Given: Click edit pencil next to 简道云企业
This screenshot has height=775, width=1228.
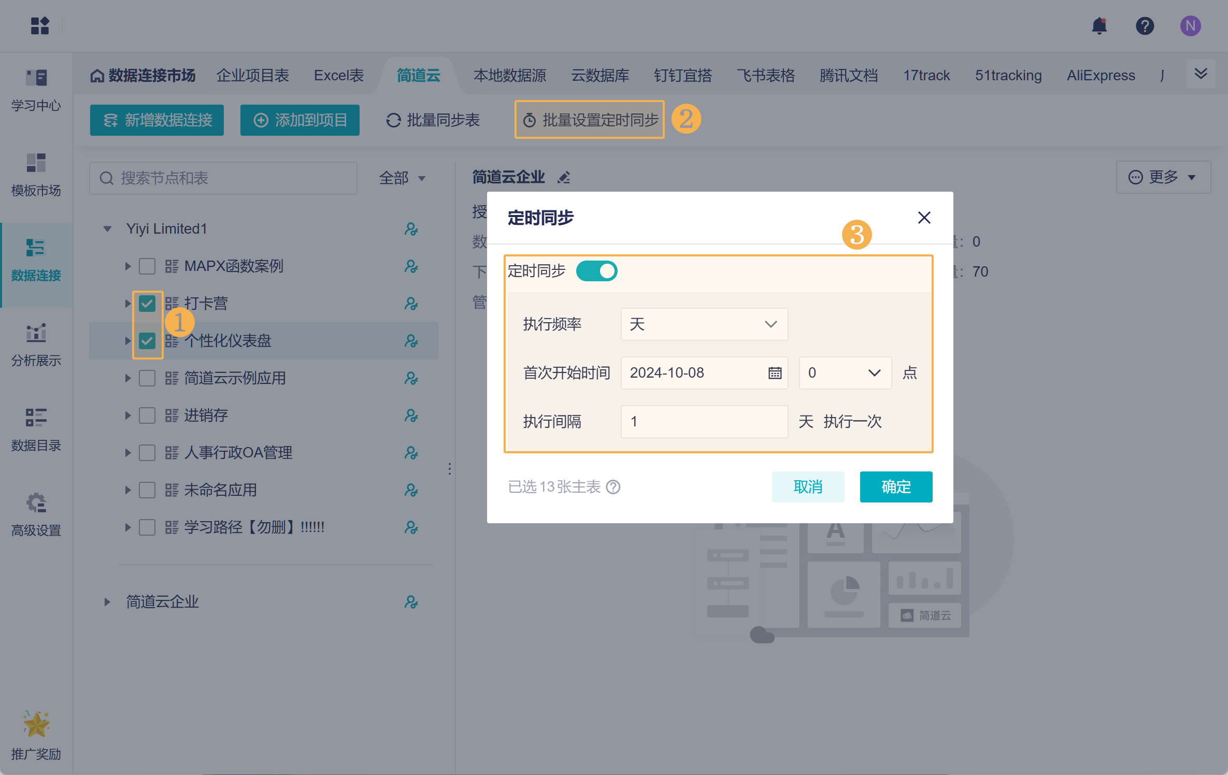Looking at the screenshot, I should click(564, 178).
